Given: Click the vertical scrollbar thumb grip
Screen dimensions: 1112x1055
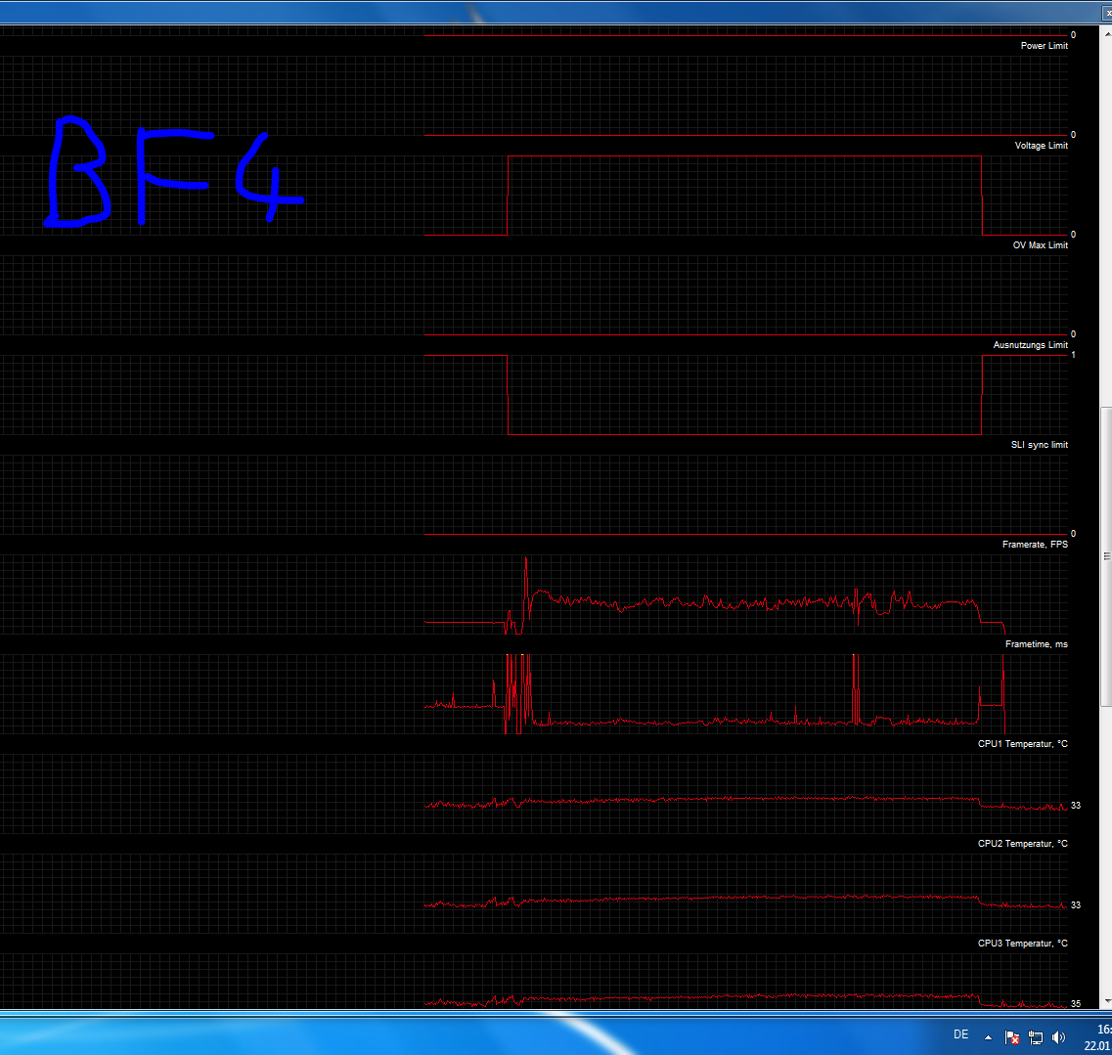Looking at the screenshot, I should tap(1106, 556).
